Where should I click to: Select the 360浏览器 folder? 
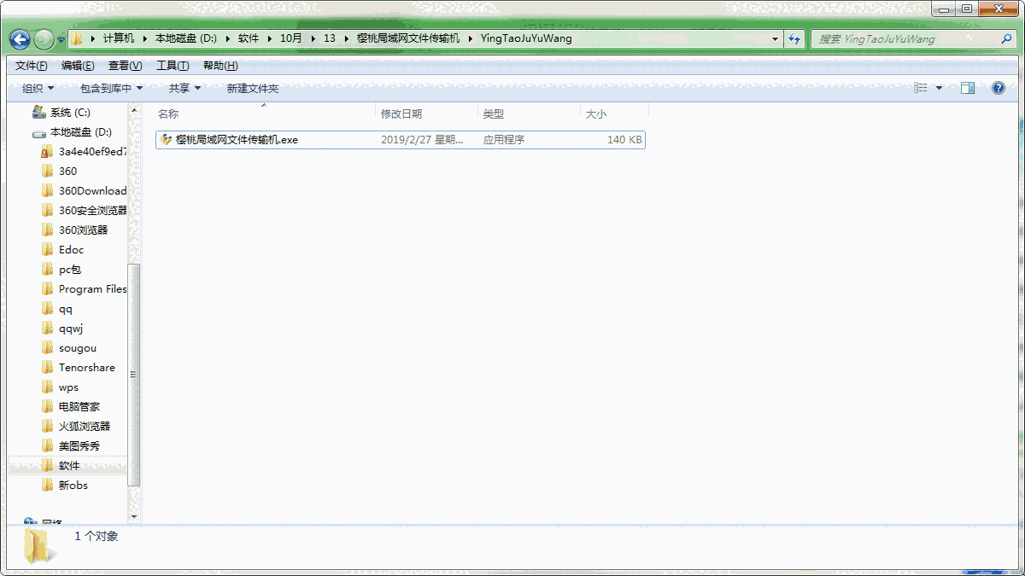83,230
